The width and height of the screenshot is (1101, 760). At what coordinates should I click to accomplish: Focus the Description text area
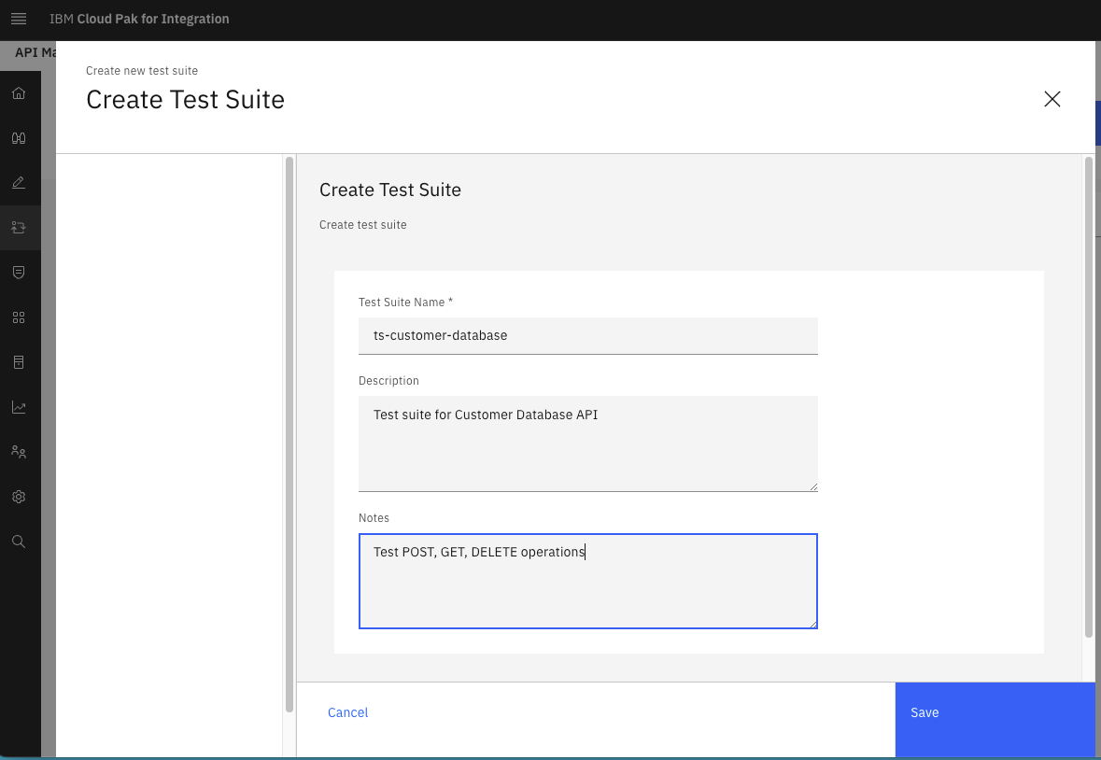[x=587, y=443]
